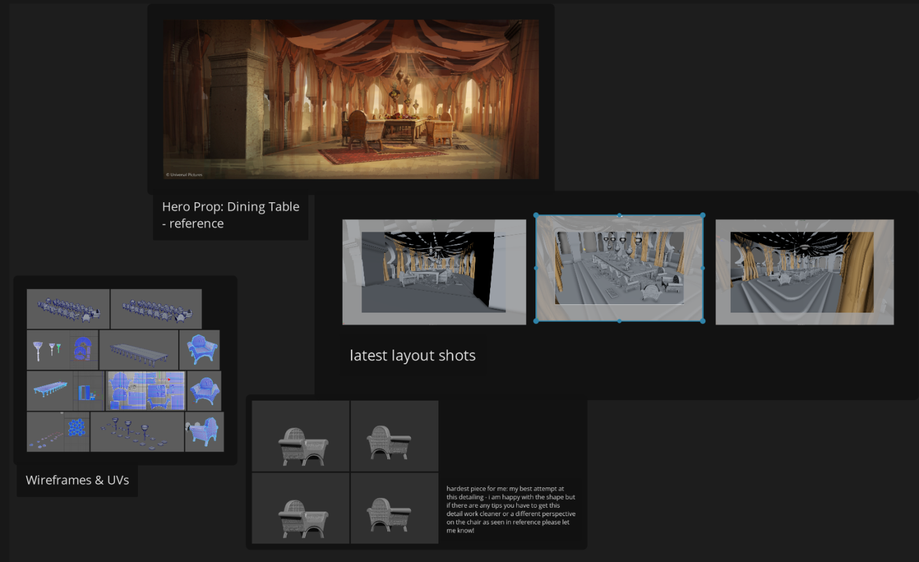
Task: Click the 'Hero Prop: Dining Table - reference' note
Action: point(230,215)
